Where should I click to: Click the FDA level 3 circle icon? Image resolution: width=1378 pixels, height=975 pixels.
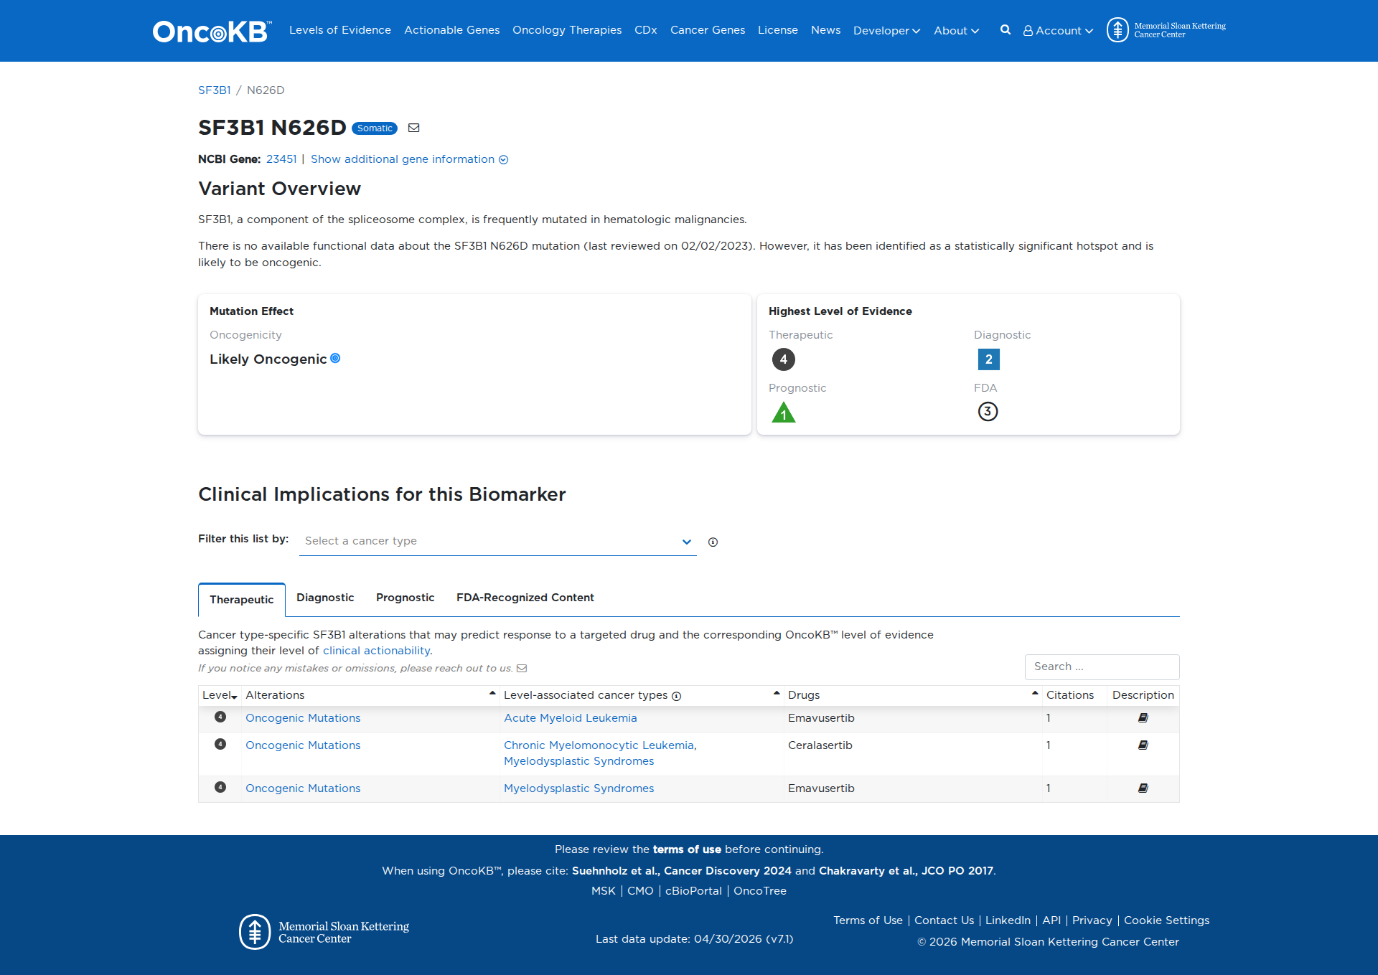pyautogui.click(x=988, y=412)
